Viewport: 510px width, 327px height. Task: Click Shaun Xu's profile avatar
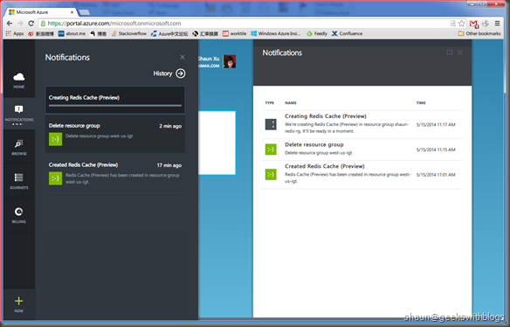point(230,61)
